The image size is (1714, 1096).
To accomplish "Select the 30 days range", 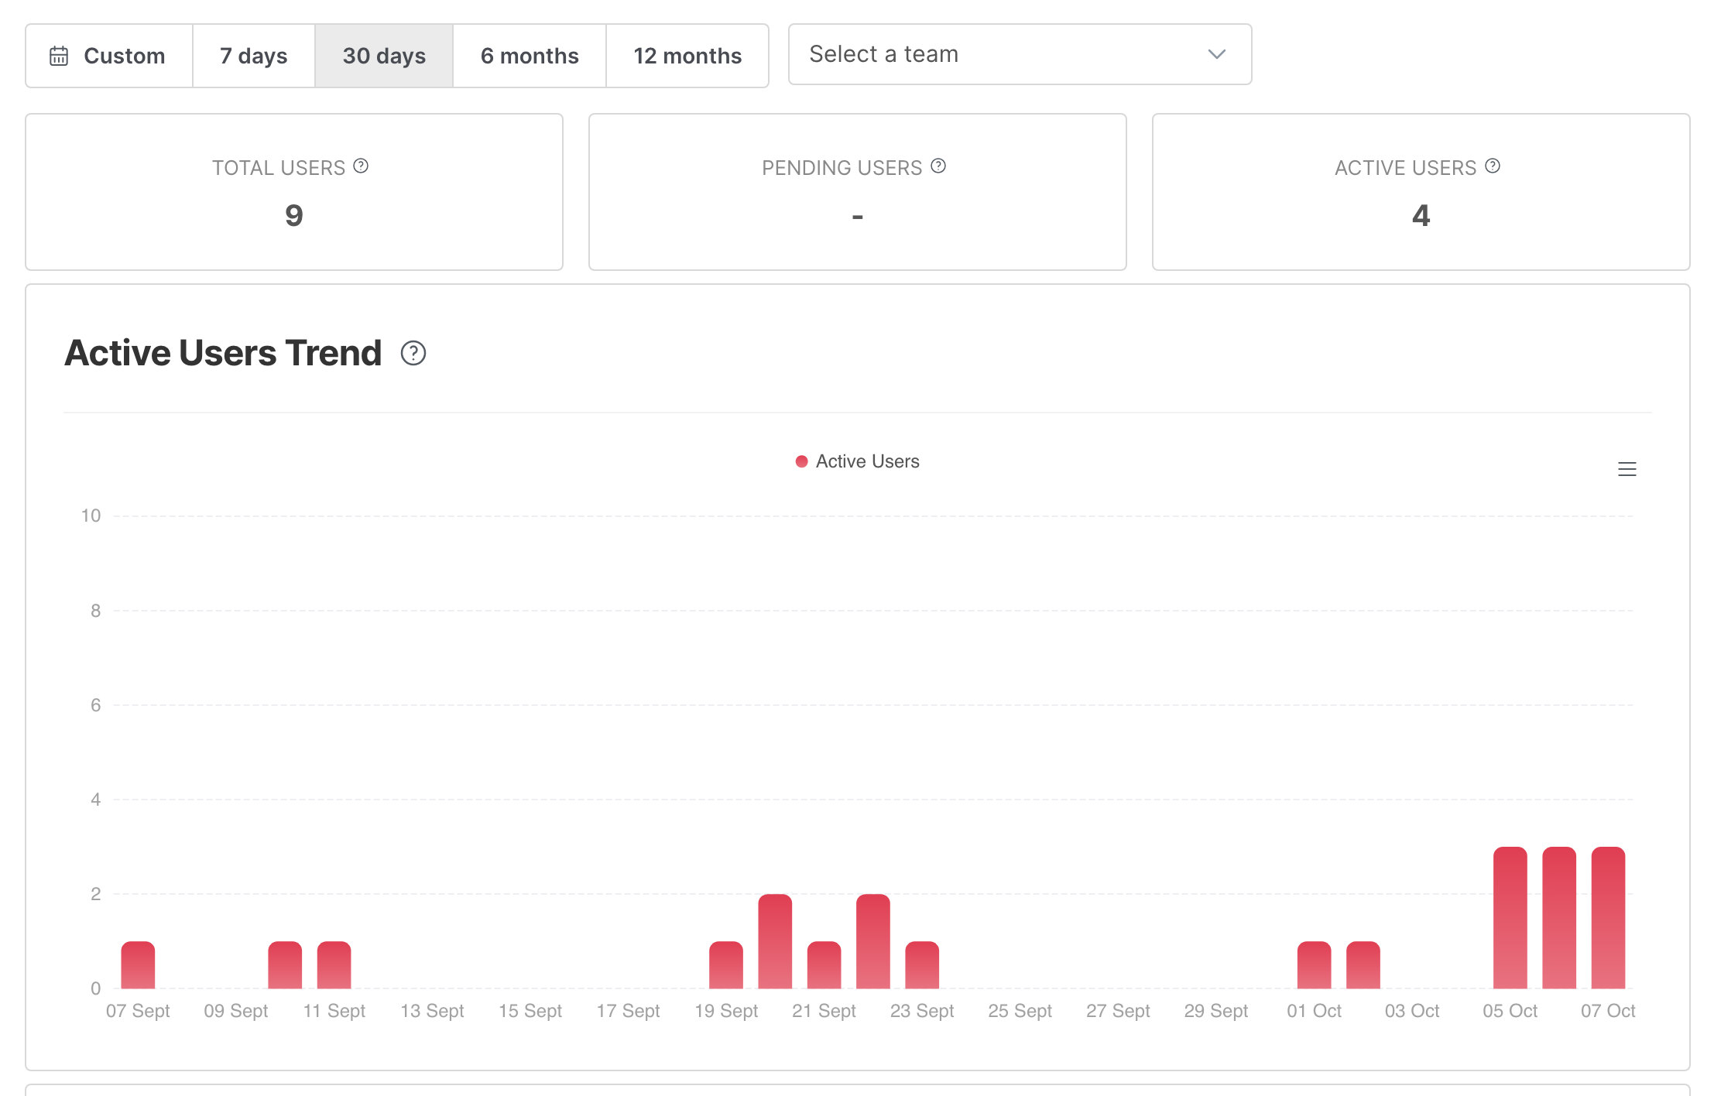I will pos(384,56).
